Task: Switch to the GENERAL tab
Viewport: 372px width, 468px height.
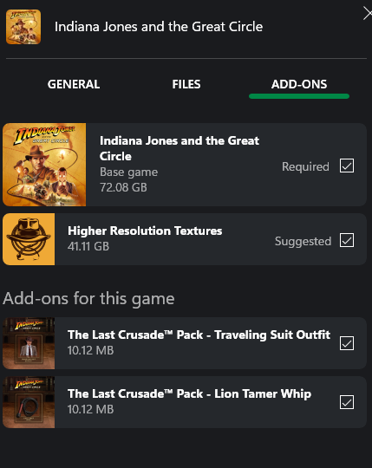Action: pos(74,84)
